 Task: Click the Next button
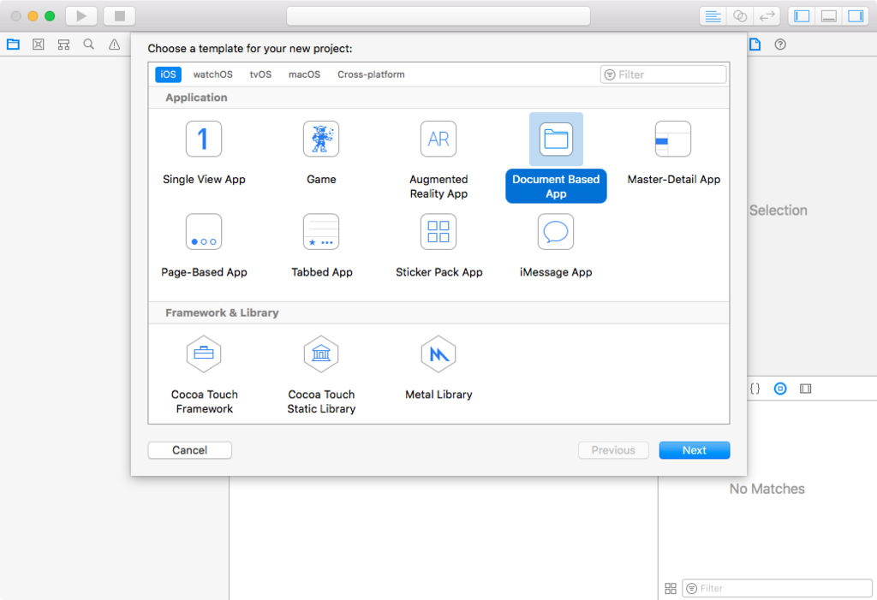694,450
